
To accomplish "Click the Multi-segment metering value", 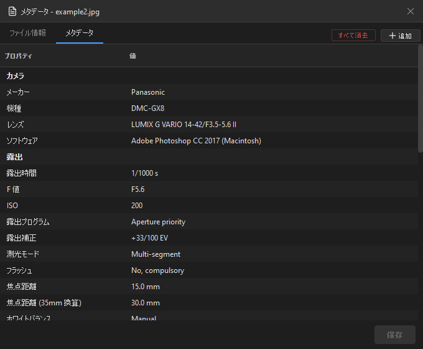I will 156,255.
